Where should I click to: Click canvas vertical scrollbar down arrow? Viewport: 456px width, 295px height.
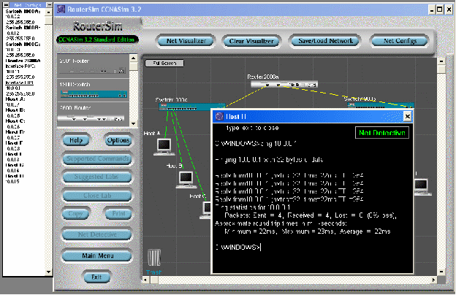tap(441, 272)
